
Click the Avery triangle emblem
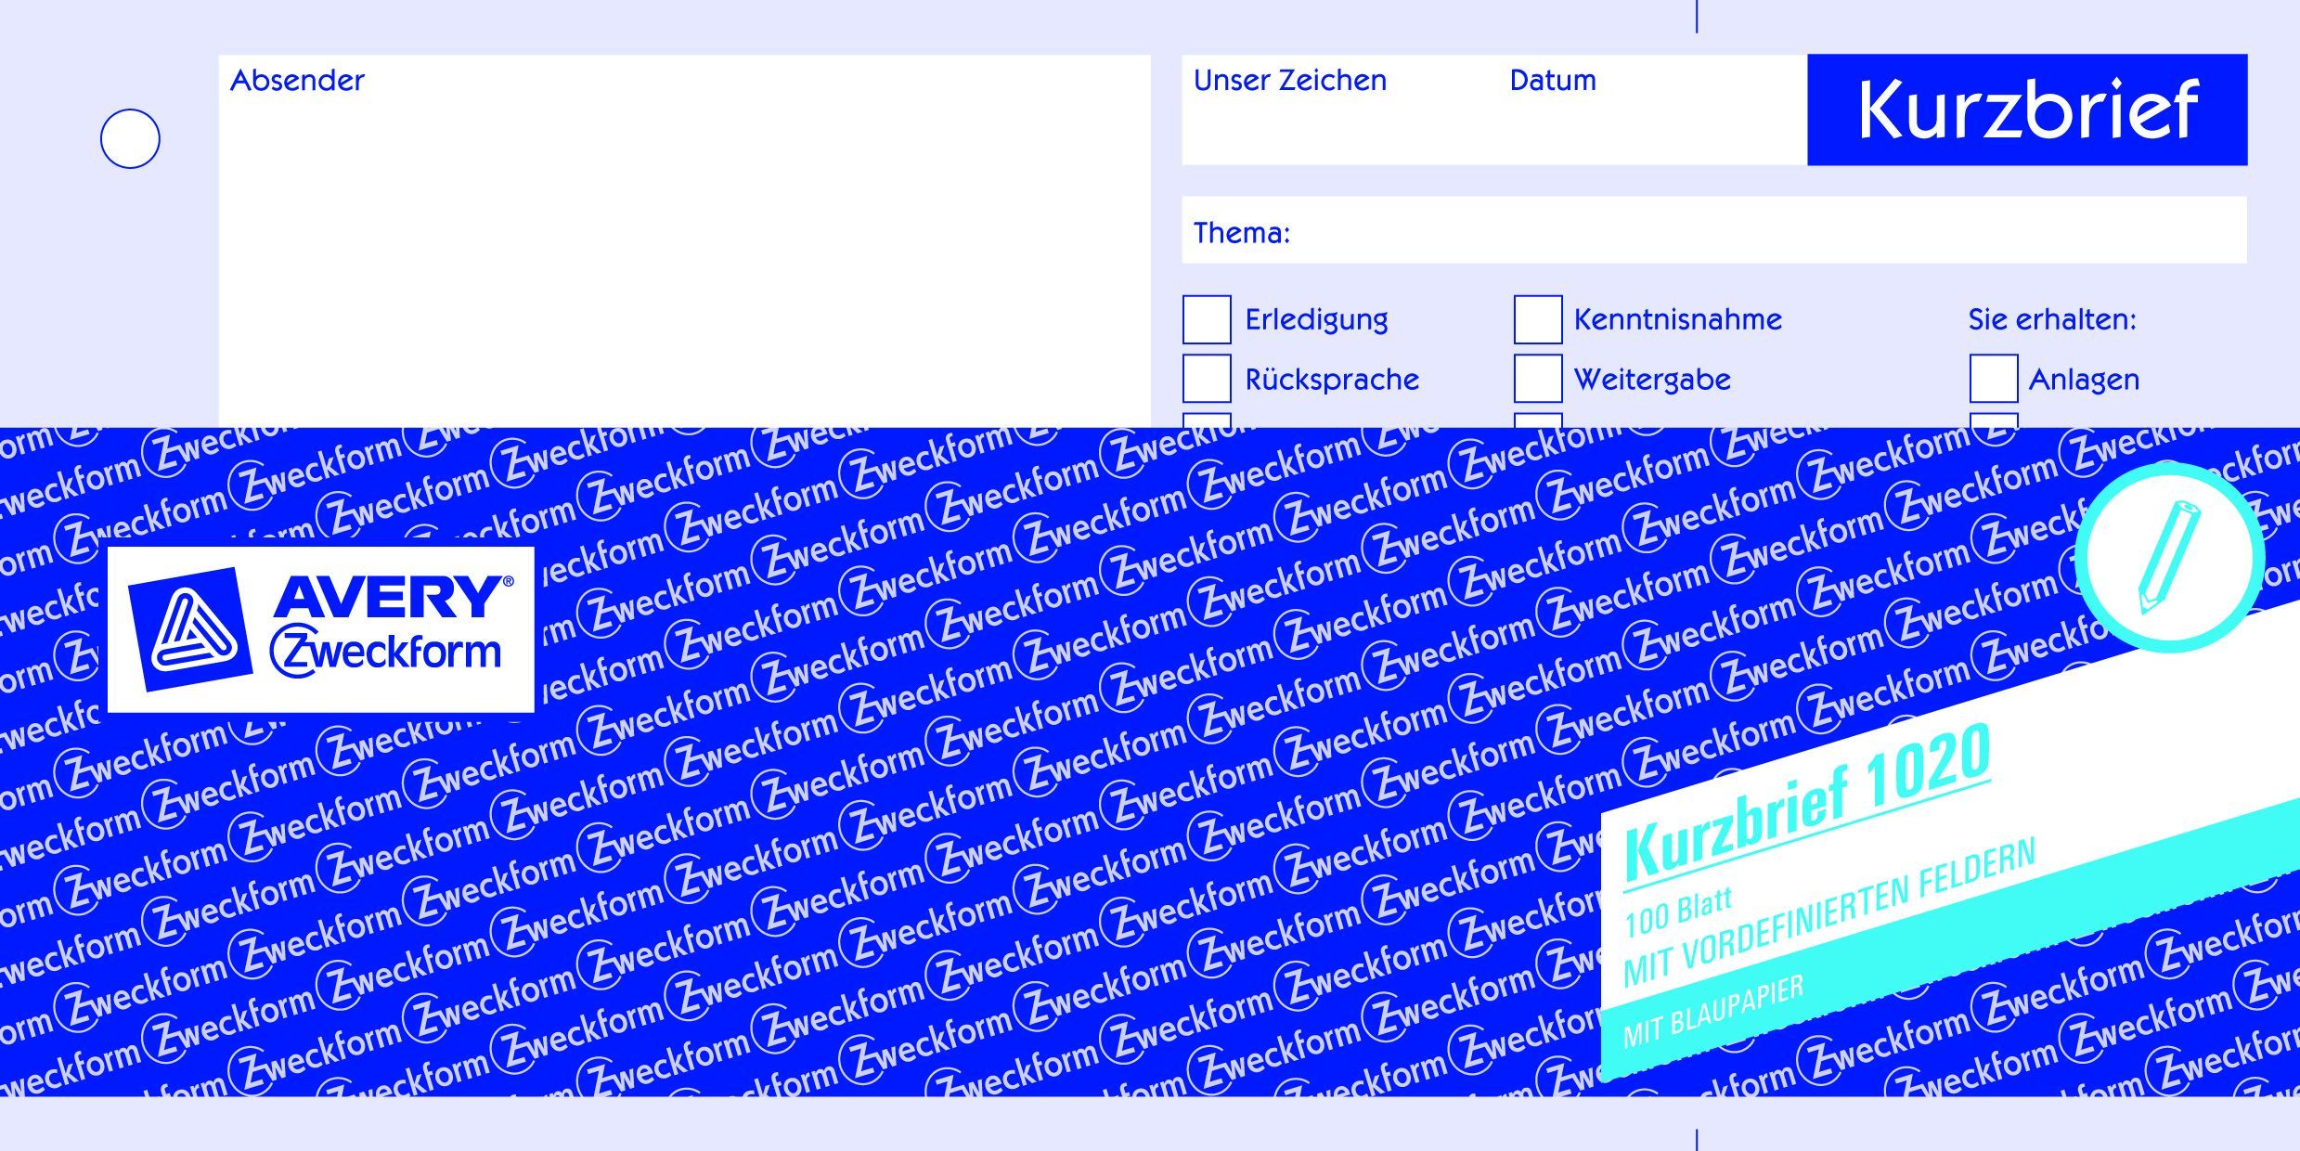pyautogui.click(x=190, y=629)
